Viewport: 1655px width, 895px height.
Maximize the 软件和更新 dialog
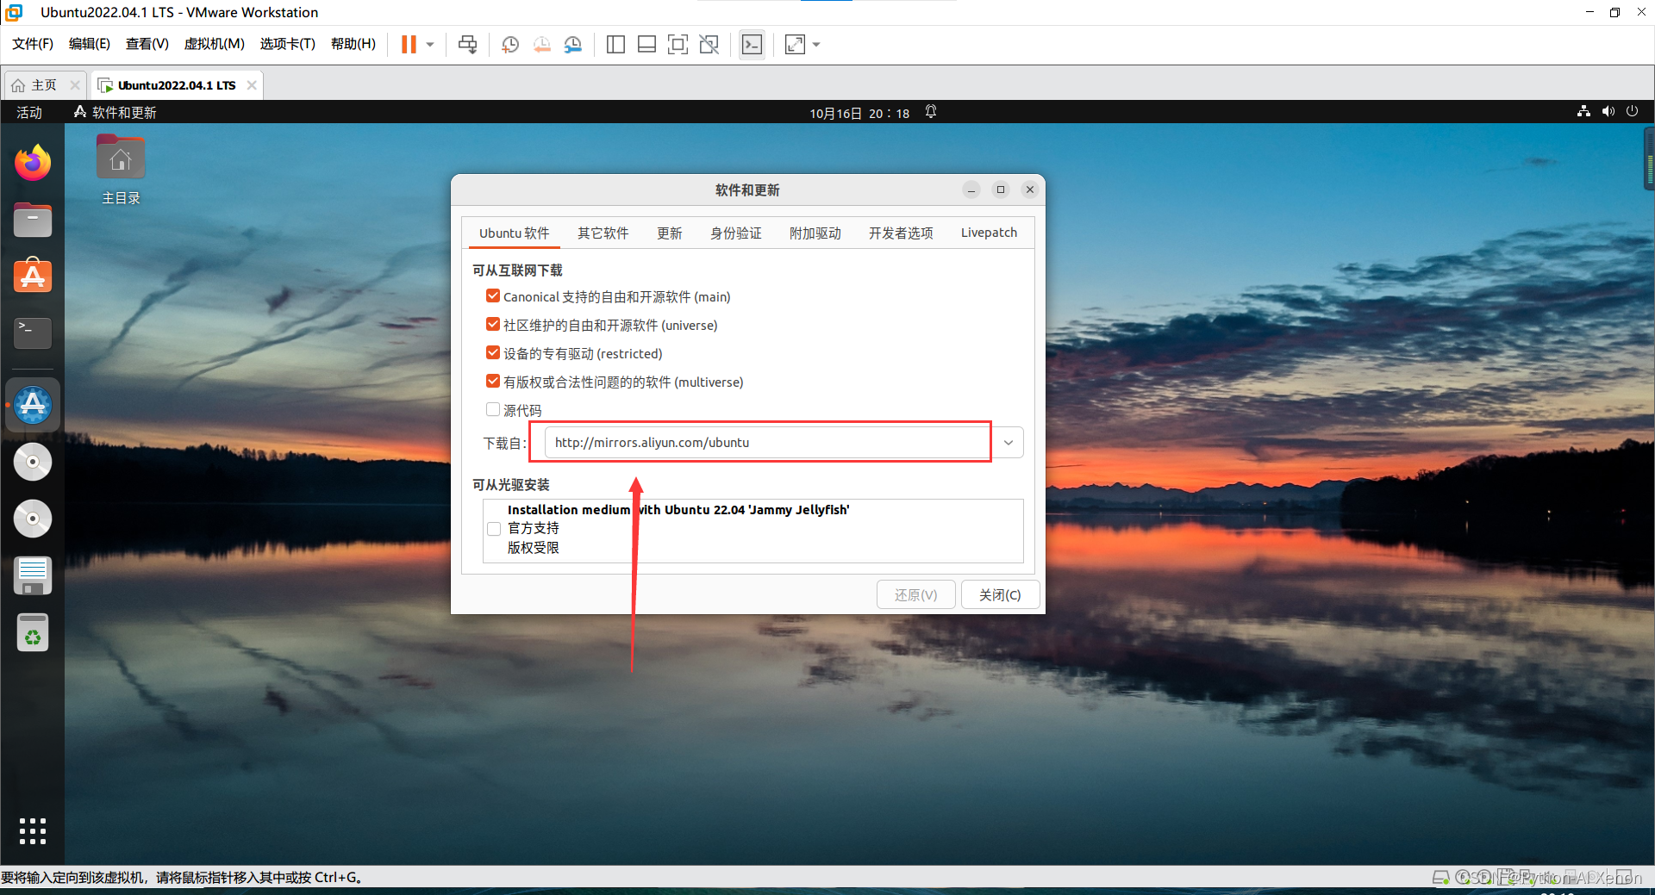pos(1001,190)
